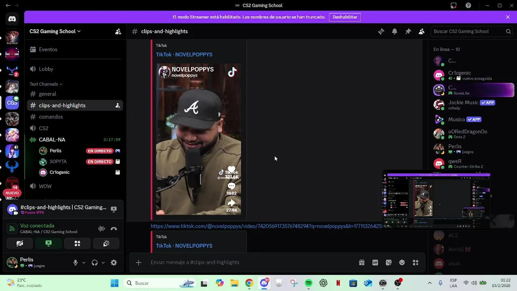The image size is (517, 291).
Task: Open Discord direct messages home icon
Action: [12, 19]
